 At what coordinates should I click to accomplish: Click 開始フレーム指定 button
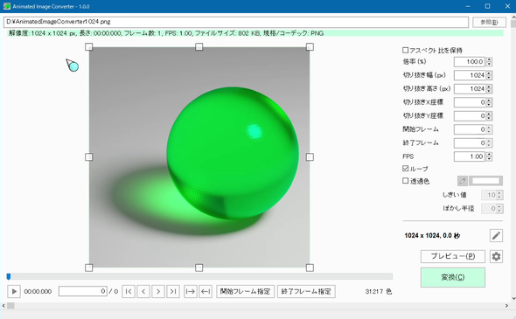click(x=245, y=291)
